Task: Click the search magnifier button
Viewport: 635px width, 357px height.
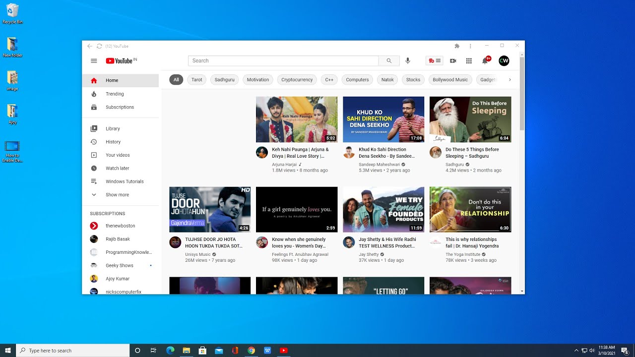Action: [x=389, y=60]
